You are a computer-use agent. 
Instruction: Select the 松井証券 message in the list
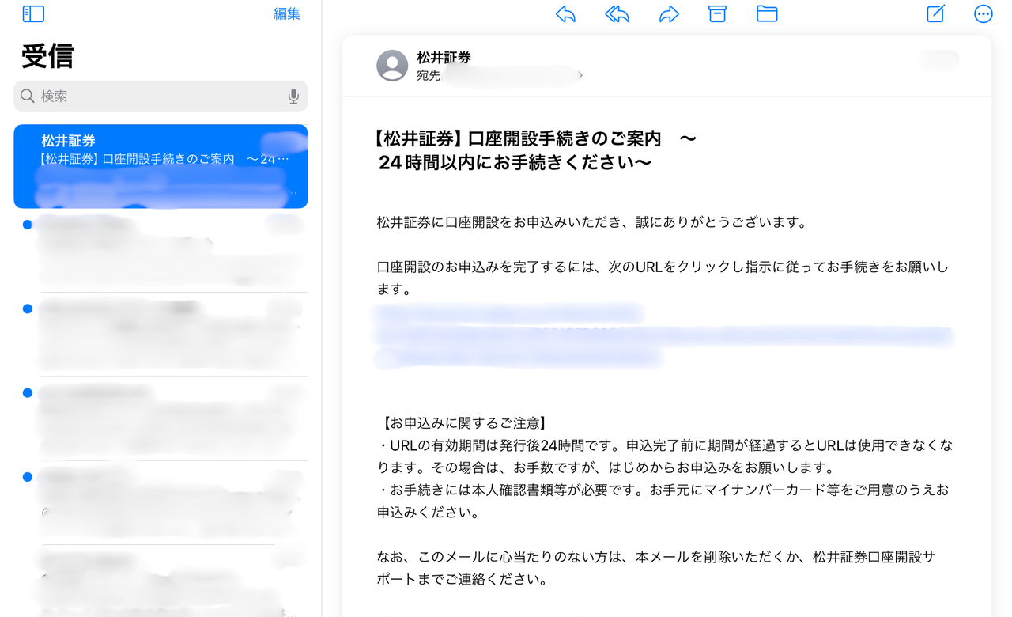[160, 166]
